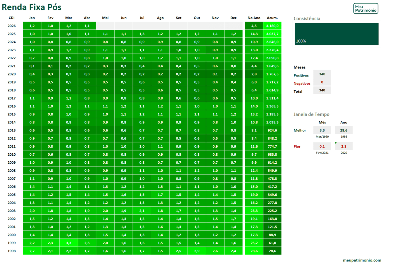This screenshot has width=400, height=271.
Task: Select the Negativos count cell showing 0
Action: tap(322, 82)
